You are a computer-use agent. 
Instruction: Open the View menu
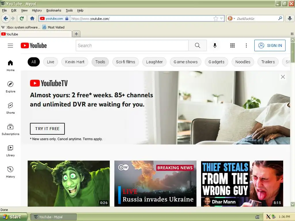coord(24,10)
